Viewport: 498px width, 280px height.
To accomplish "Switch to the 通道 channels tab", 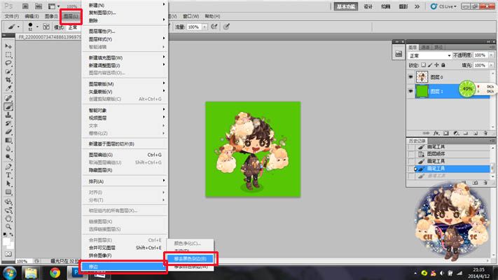I will coord(426,48).
